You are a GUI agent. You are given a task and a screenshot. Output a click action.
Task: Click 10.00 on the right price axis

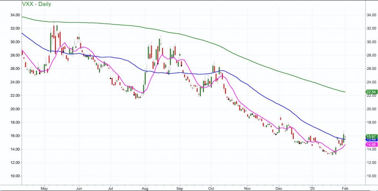(371, 176)
